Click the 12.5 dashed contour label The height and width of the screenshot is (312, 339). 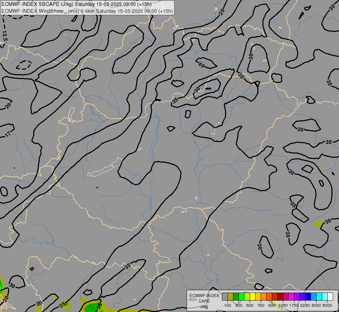point(5,36)
